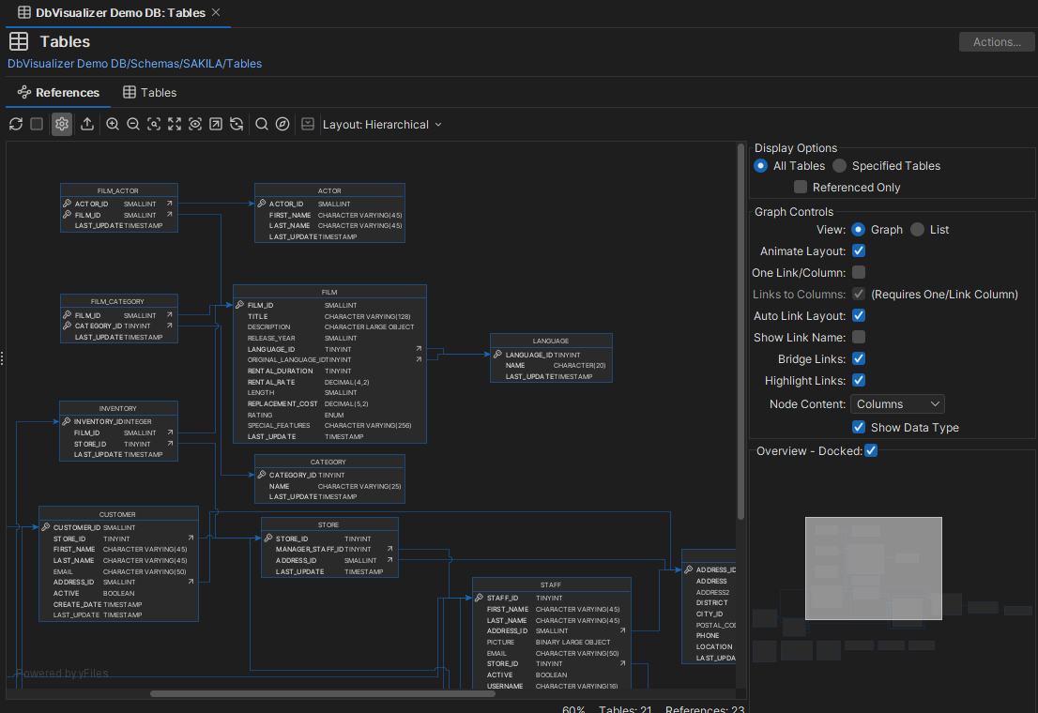1038x713 pixels.
Task: Export the graph image
Action: pos(87,123)
